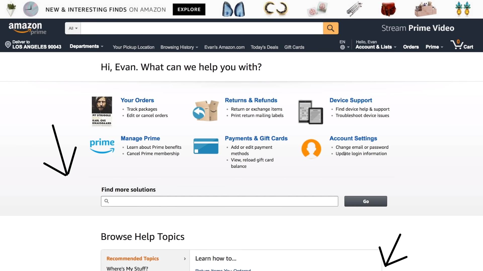
Task: Open the All search category dropdown
Action: click(x=73, y=28)
